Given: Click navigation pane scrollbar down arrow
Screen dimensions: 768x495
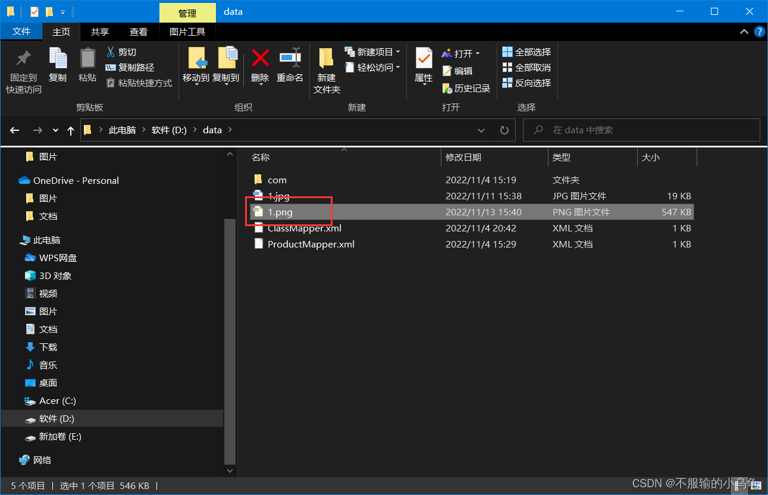Looking at the screenshot, I should 230,471.
